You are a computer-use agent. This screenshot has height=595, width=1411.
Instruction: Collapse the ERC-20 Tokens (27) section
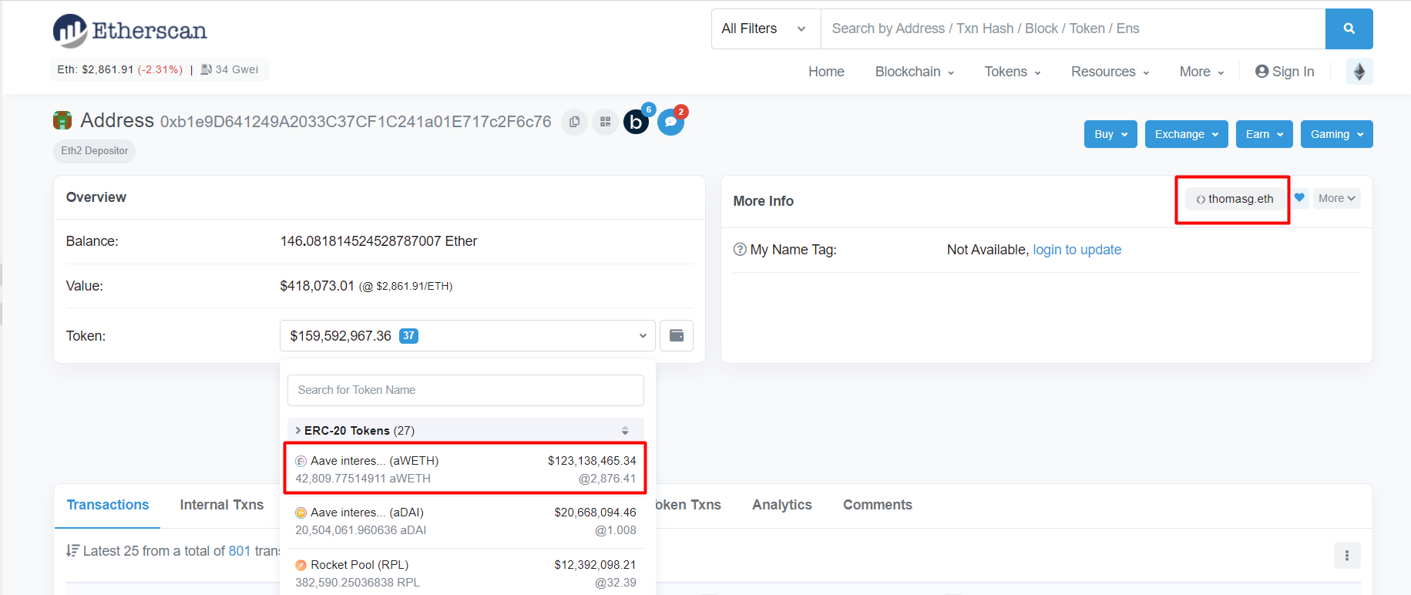pyautogui.click(x=465, y=431)
